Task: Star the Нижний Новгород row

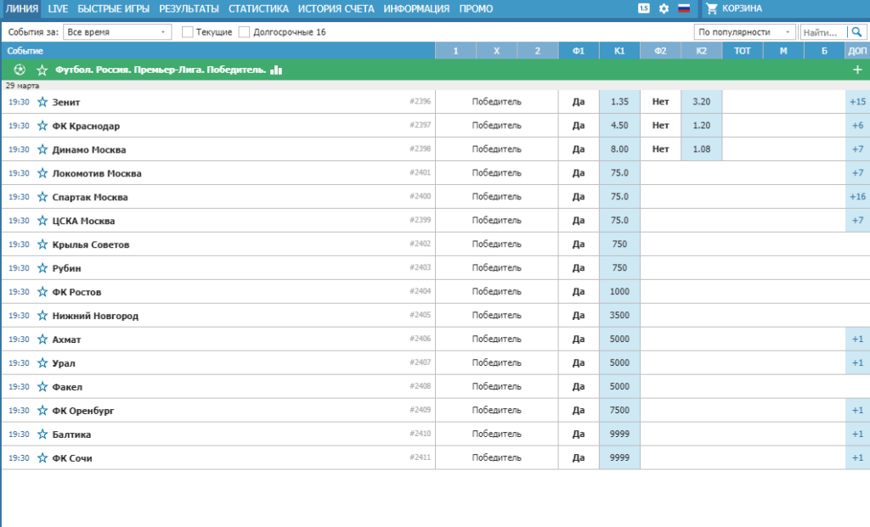Action: click(42, 316)
